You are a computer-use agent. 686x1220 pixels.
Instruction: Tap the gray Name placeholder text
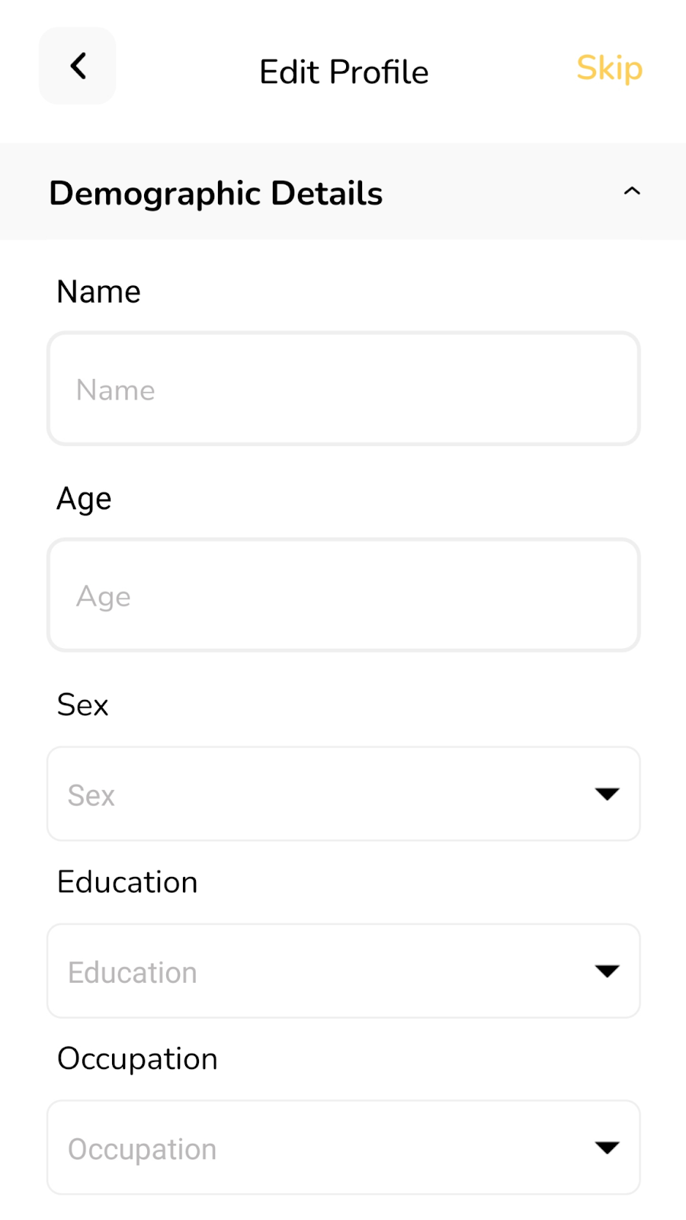116,390
